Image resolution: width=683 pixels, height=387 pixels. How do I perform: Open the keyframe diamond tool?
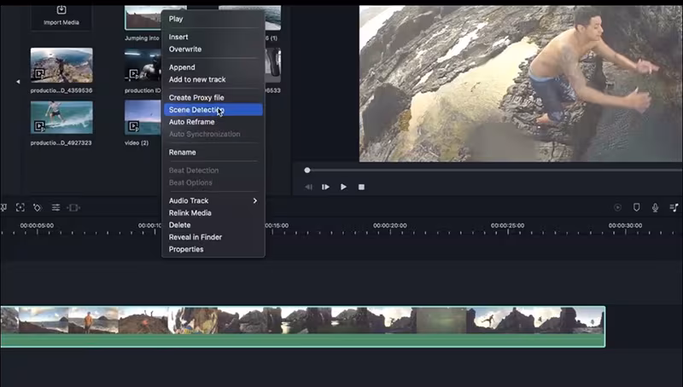[38, 207]
